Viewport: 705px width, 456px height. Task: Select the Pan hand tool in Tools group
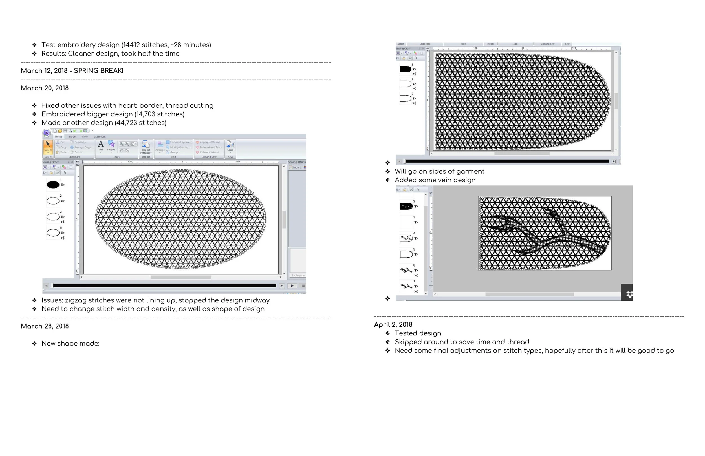(x=122, y=151)
